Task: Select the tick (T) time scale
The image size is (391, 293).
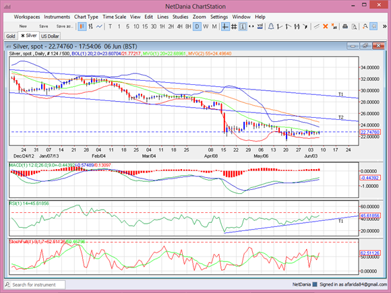Action: pyautogui.click(x=110, y=26)
